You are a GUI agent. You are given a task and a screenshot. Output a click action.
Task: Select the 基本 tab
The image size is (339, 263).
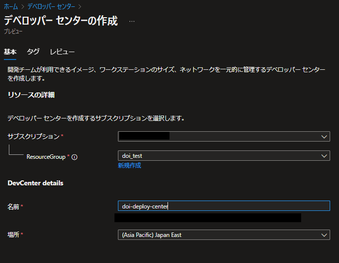(x=10, y=52)
